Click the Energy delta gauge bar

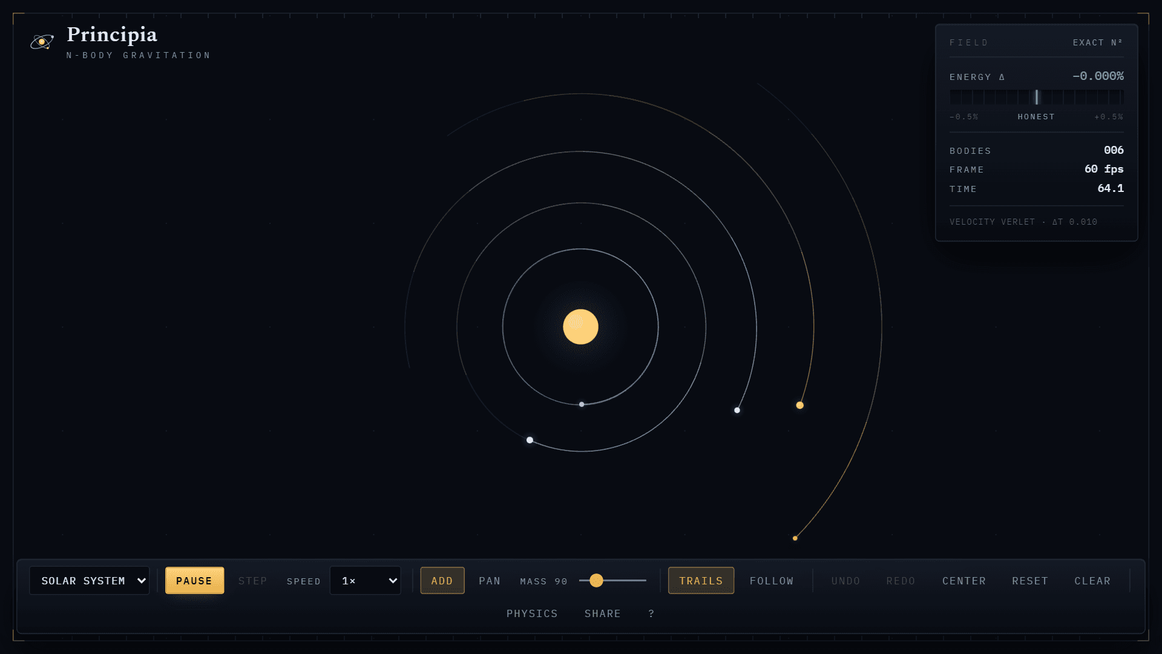point(1036,97)
